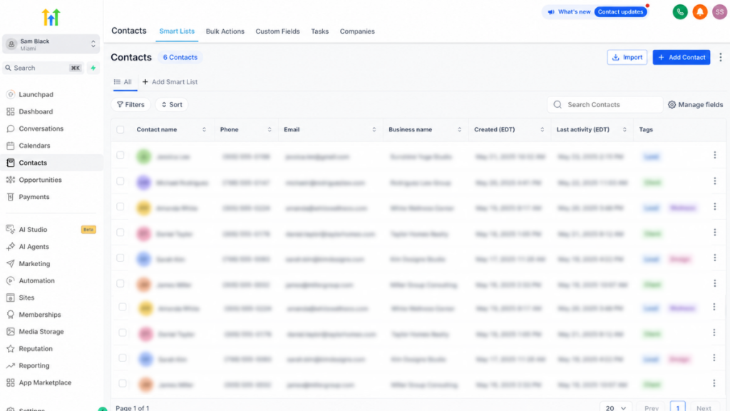Open Payments in the sidebar
Screen dimensions: 730x411
[x=34, y=197]
